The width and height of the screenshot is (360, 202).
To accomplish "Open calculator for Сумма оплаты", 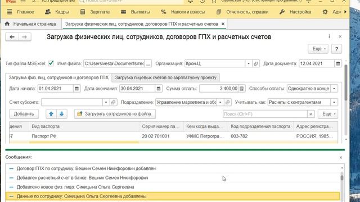I will tap(241, 89).
